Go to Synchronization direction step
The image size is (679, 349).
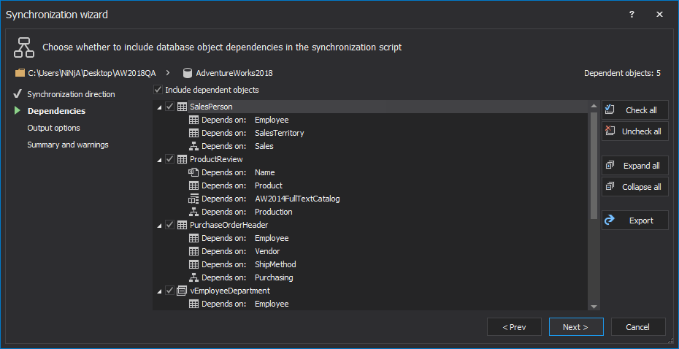71,94
